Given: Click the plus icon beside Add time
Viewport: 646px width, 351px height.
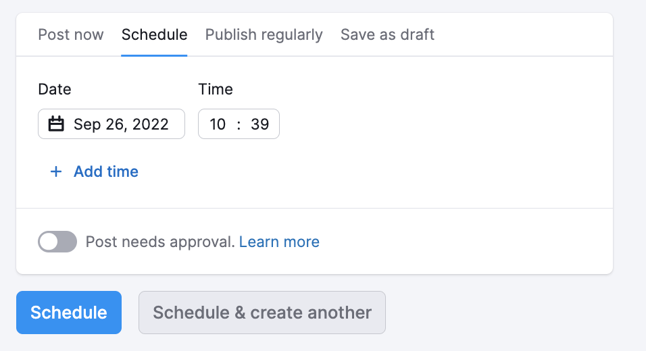Looking at the screenshot, I should tap(56, 171).
